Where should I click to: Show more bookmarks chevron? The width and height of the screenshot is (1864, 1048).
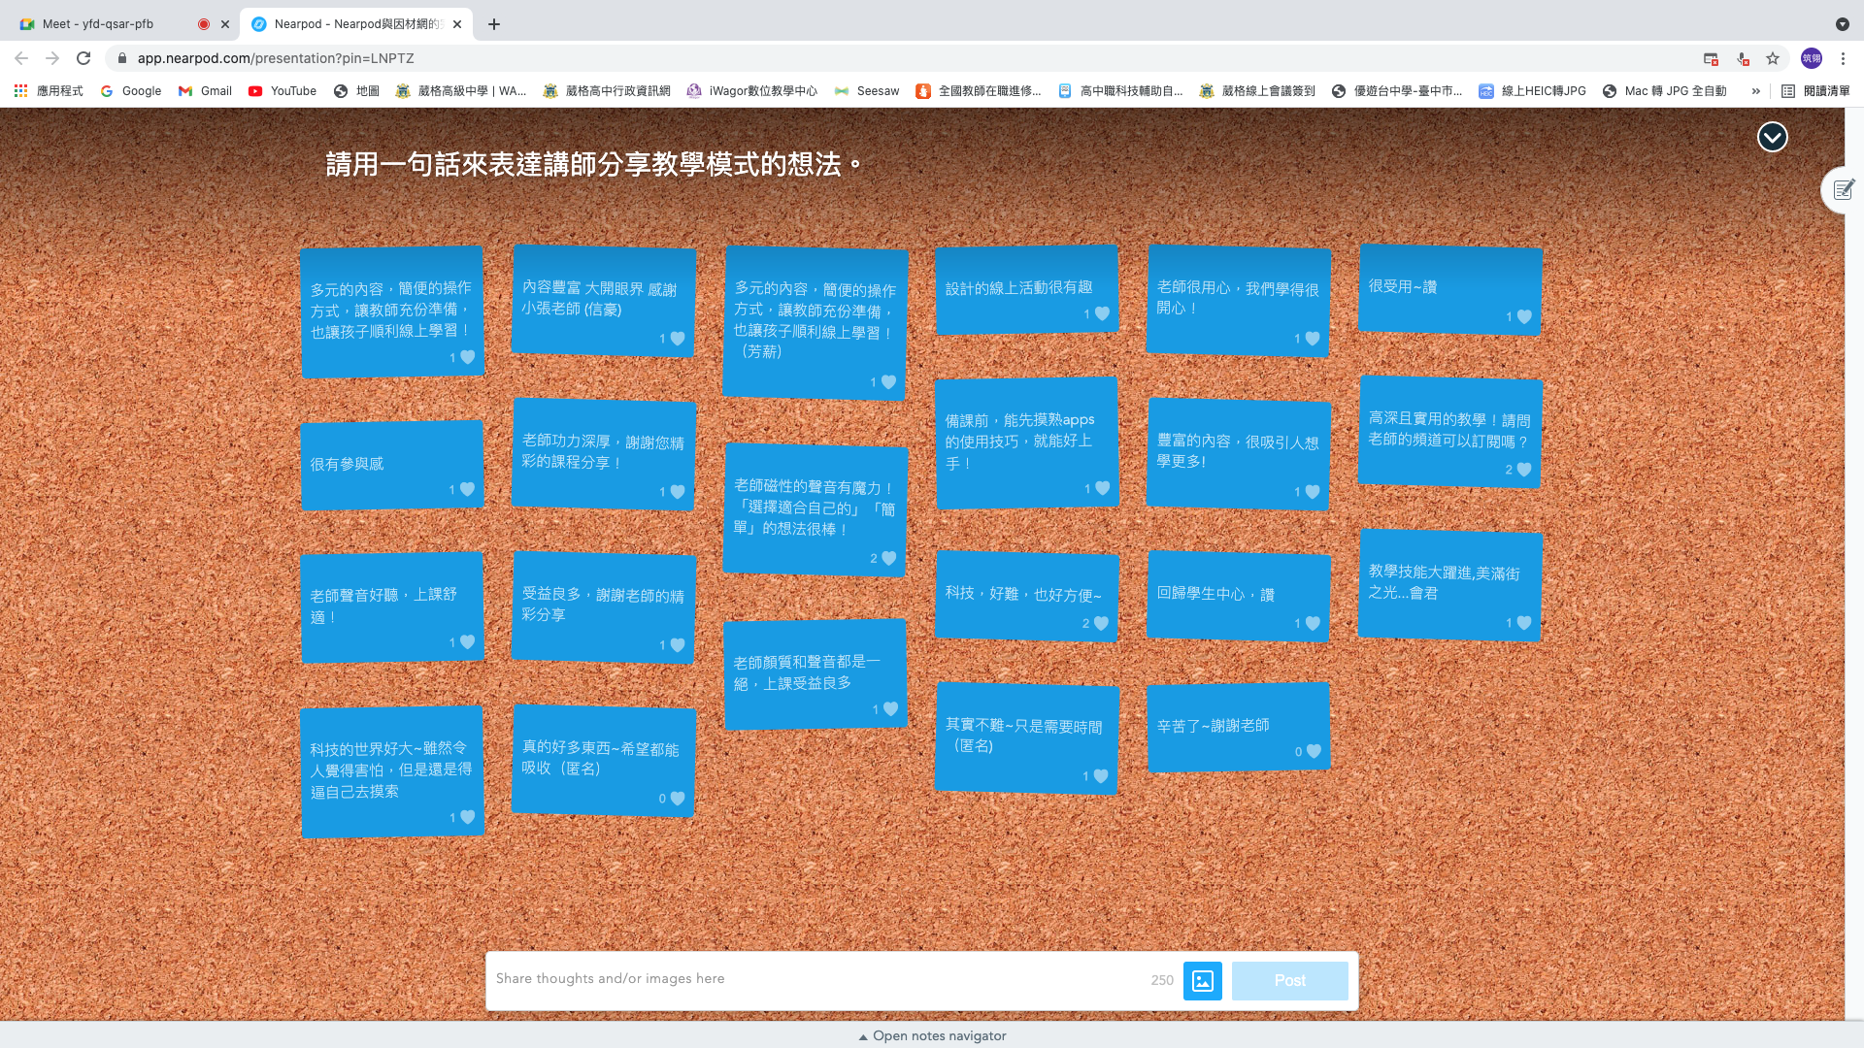click(x=1755, y=91)
